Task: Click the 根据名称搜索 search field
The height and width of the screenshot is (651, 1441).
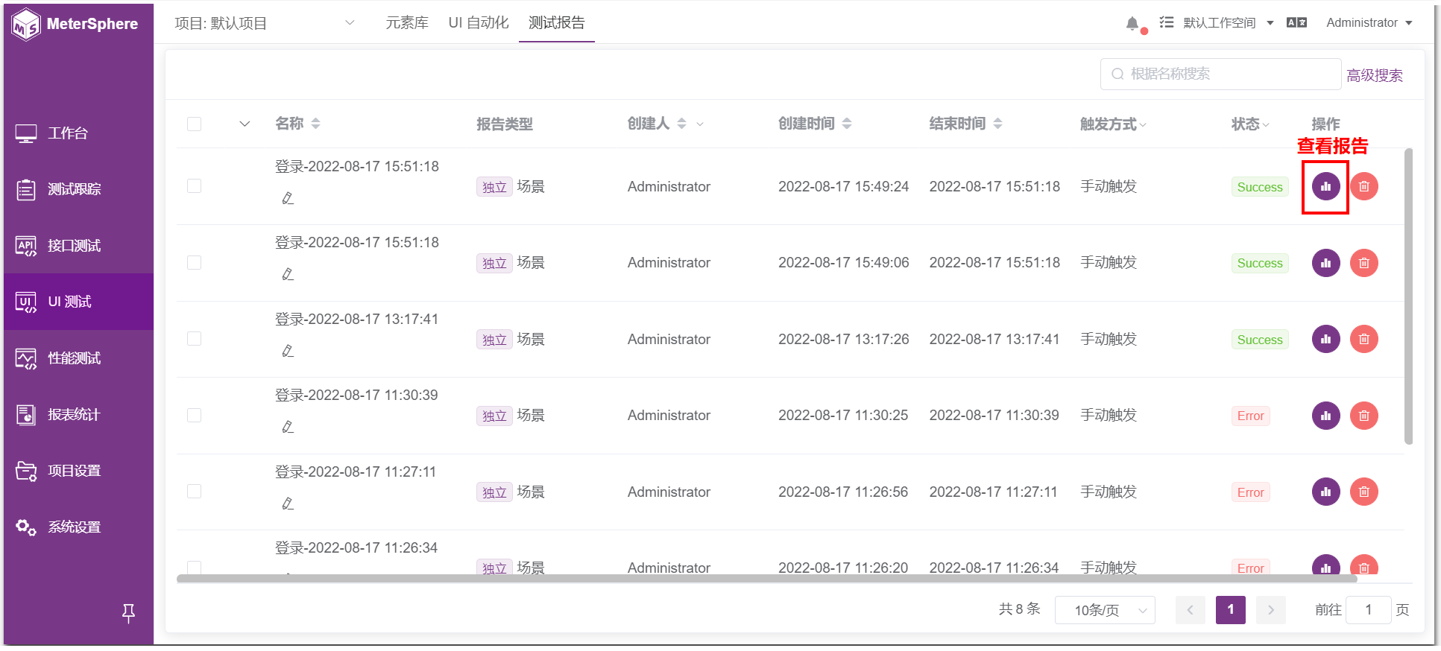Action: click(1220, 74)
